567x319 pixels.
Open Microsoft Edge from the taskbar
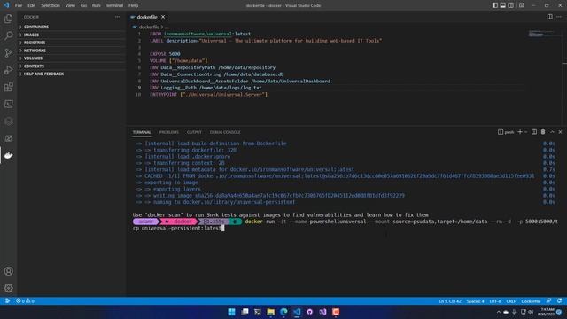click(x=283, y=312)
